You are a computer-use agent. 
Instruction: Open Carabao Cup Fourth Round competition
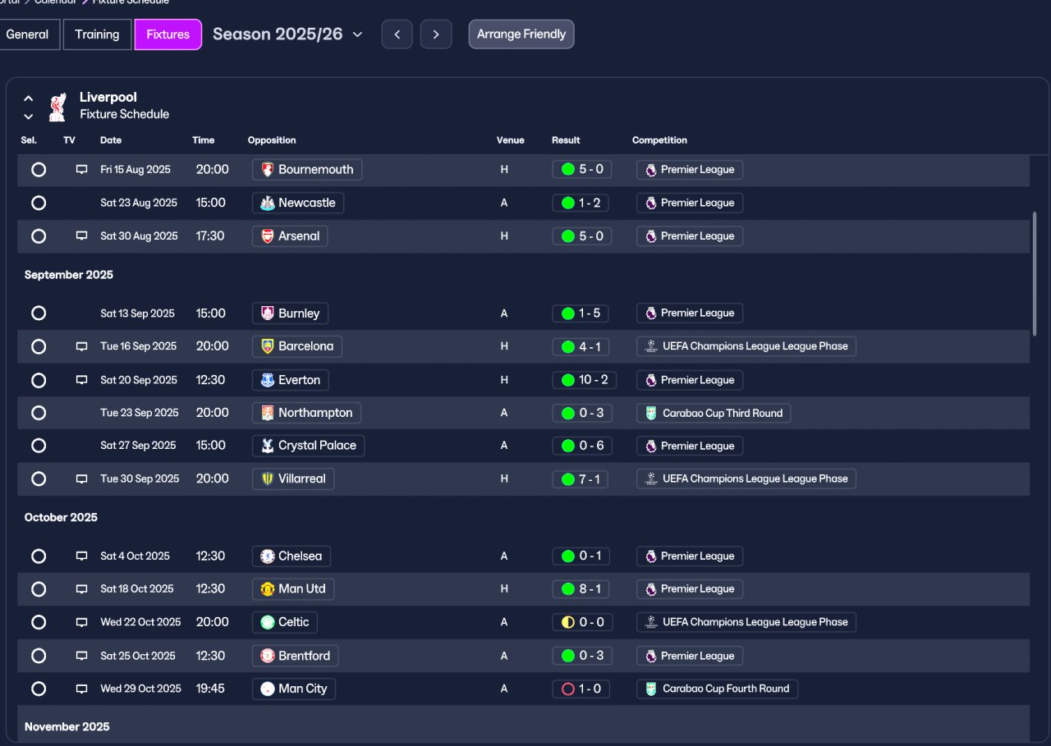tap(717, 689)
